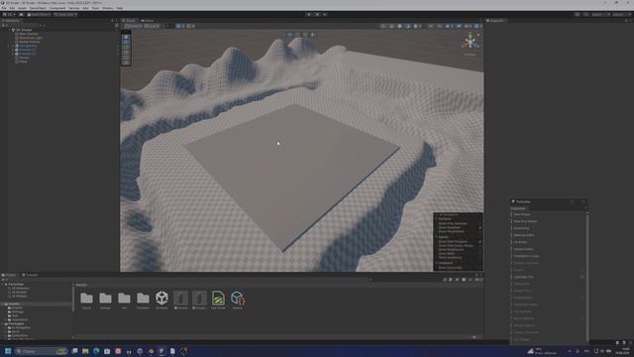
Task: Open the Windows Start menu
Action: [8, 351]
